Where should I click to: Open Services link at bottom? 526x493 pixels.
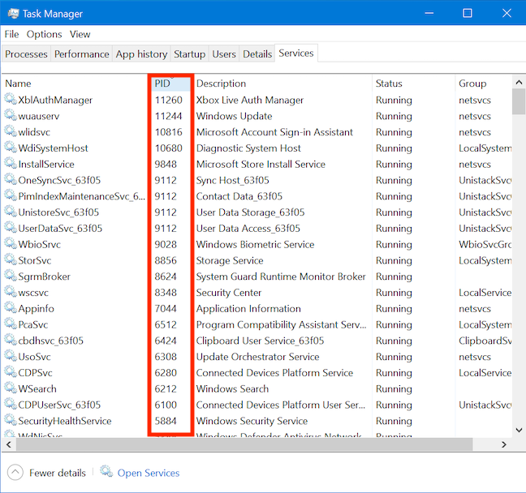149,473
